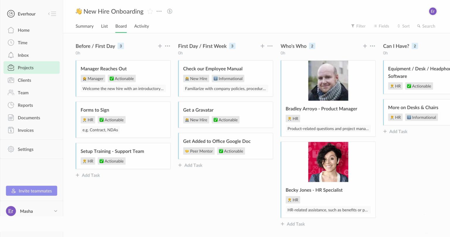Star the New Hire Onboarding project

(x=150, y=11)
